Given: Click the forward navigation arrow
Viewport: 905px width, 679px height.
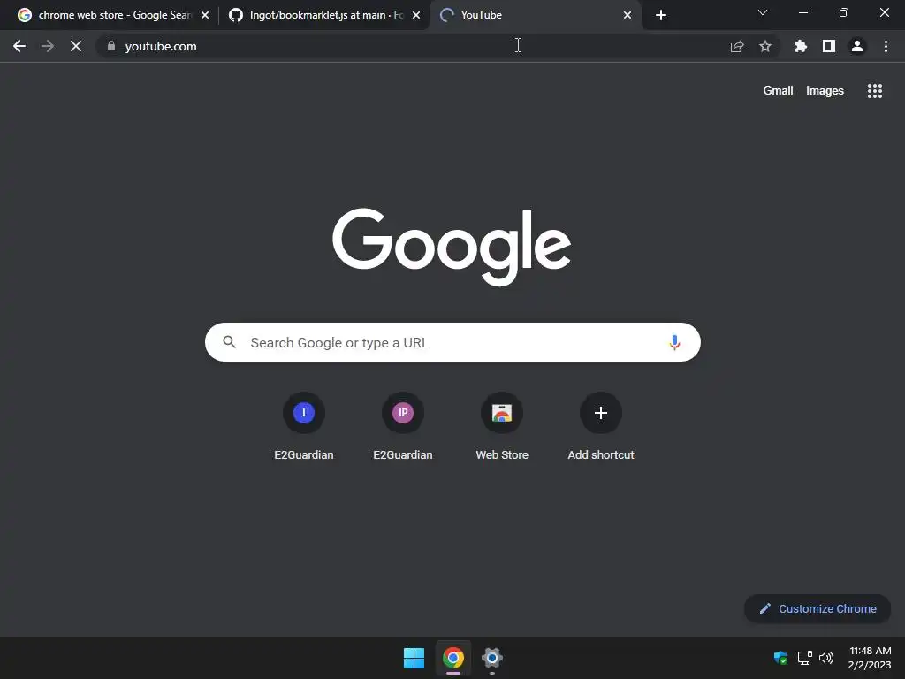Looking at the screenshot, I should 48,46.
